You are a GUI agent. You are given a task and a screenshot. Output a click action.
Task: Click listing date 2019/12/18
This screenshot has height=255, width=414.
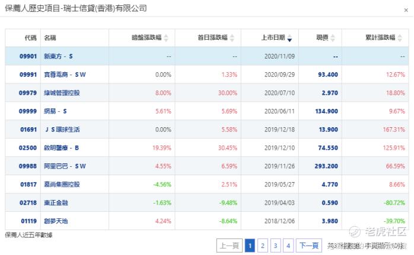[279, 130]
